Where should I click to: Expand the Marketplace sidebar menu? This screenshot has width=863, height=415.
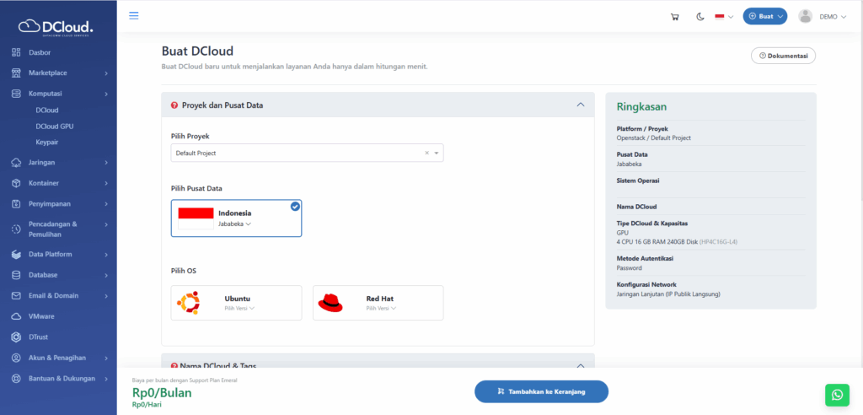tap(58, 73)
